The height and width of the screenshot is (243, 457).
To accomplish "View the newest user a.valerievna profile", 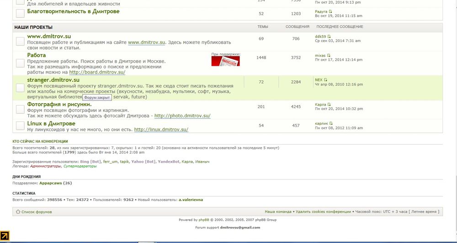I will [x=194, y=200].
